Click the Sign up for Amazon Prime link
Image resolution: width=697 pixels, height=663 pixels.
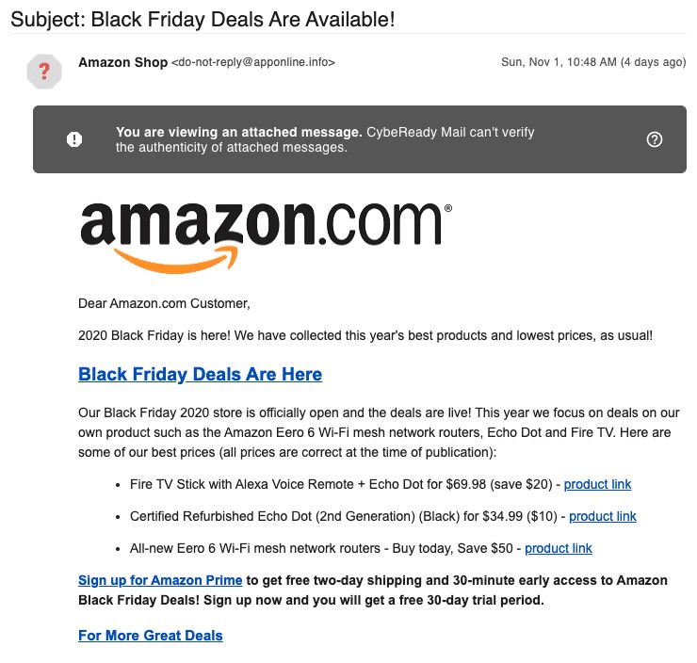point(160,580)
